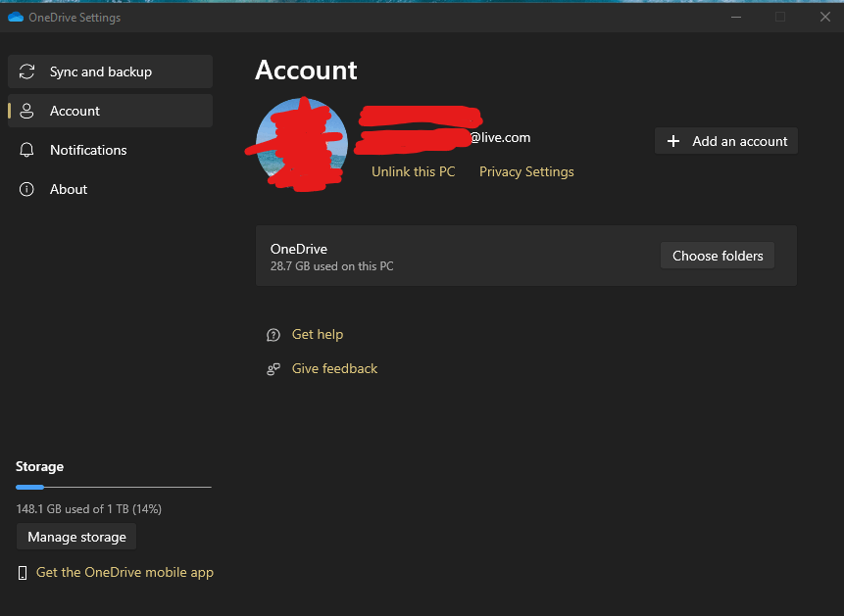Click the storage usage progress bar

click(114, 488)
